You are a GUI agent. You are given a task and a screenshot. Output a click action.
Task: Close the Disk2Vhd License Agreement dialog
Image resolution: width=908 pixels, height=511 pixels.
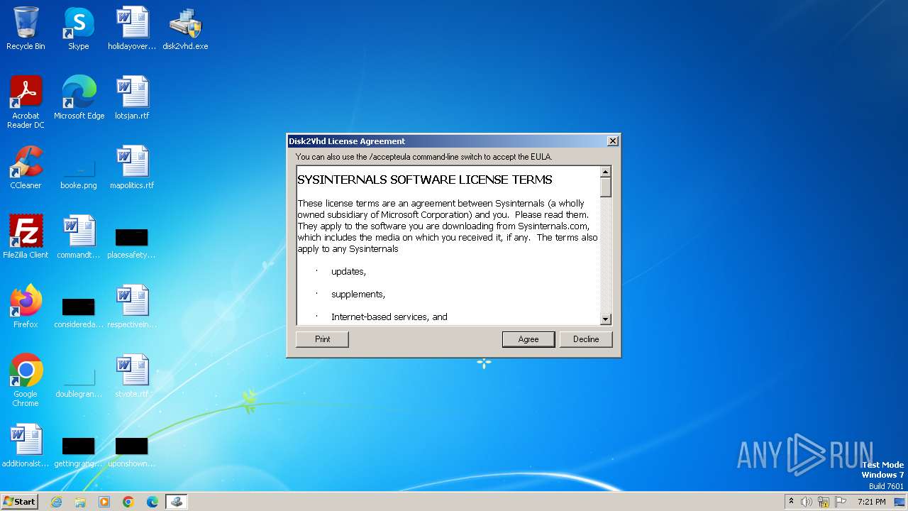613,141
